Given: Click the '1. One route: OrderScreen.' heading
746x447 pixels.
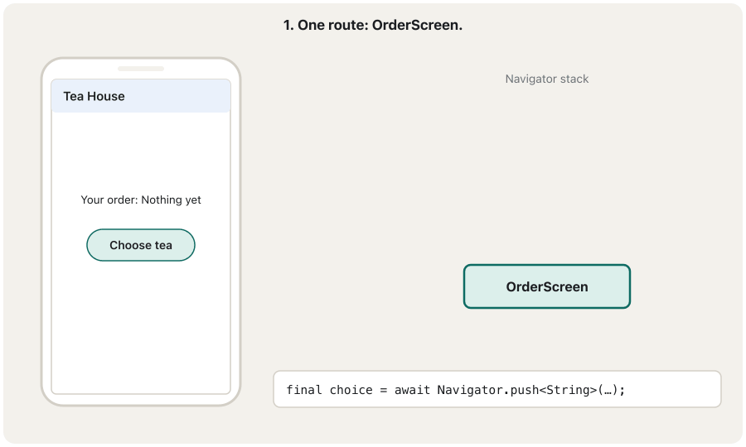Looking at the screenshot, I should pos(372,25).
